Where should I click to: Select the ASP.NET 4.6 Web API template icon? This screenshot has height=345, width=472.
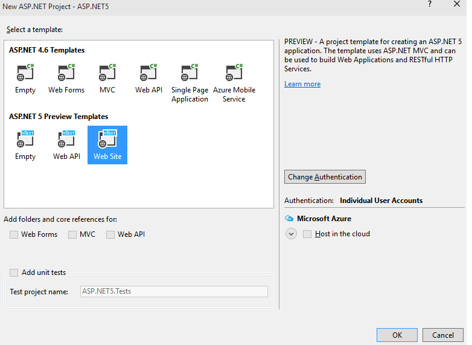(x=148, y=73)
